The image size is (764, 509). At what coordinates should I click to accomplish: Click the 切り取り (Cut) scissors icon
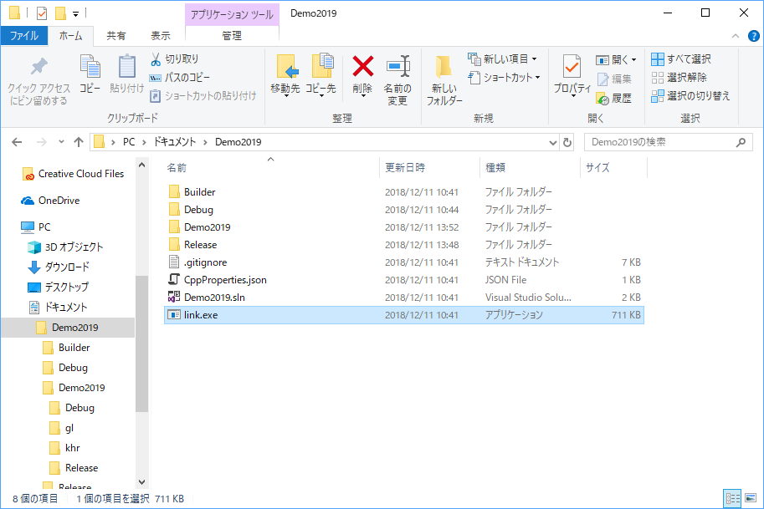(156, 59)
